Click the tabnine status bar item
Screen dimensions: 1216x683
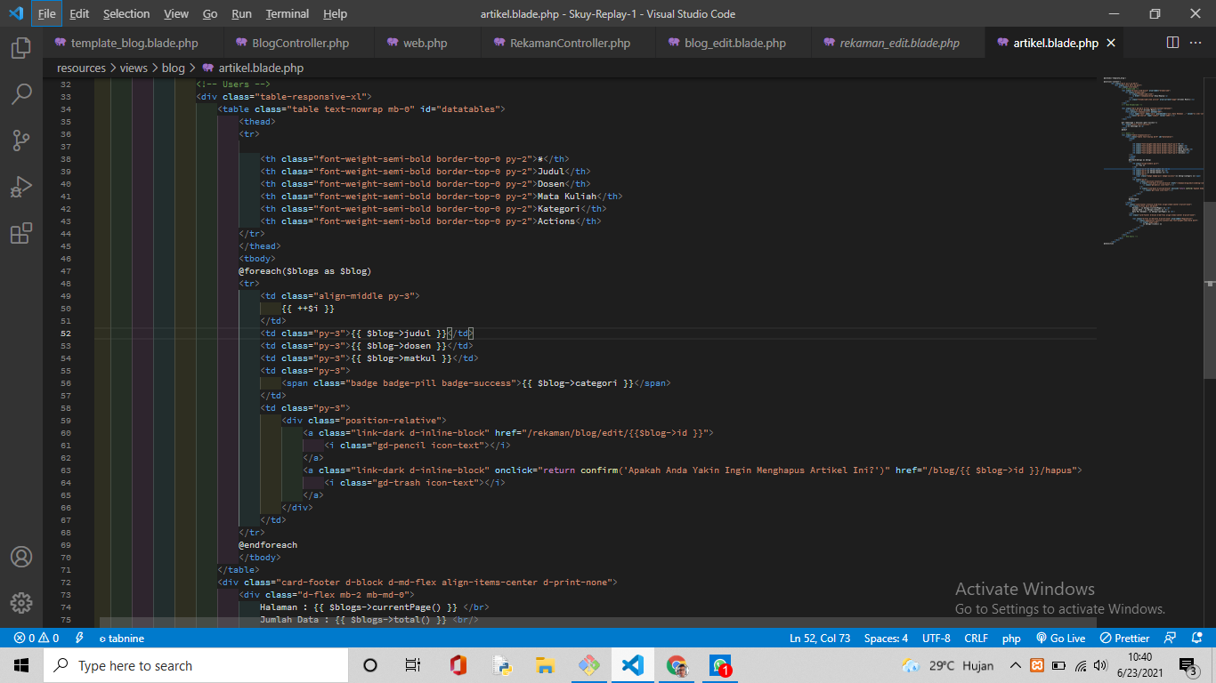[121, 639]
